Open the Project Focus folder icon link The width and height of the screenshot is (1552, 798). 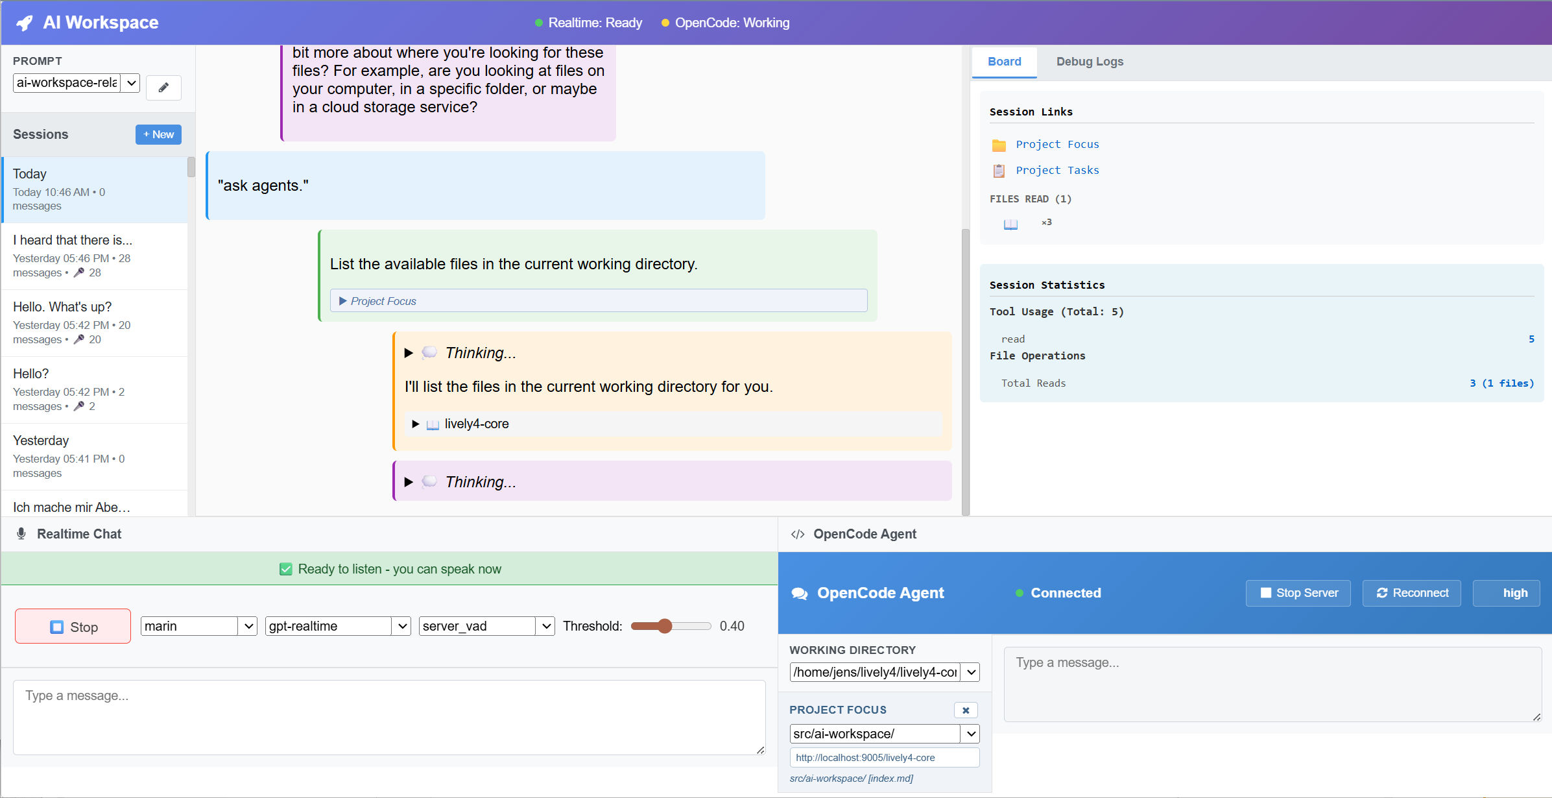(999, 145)
